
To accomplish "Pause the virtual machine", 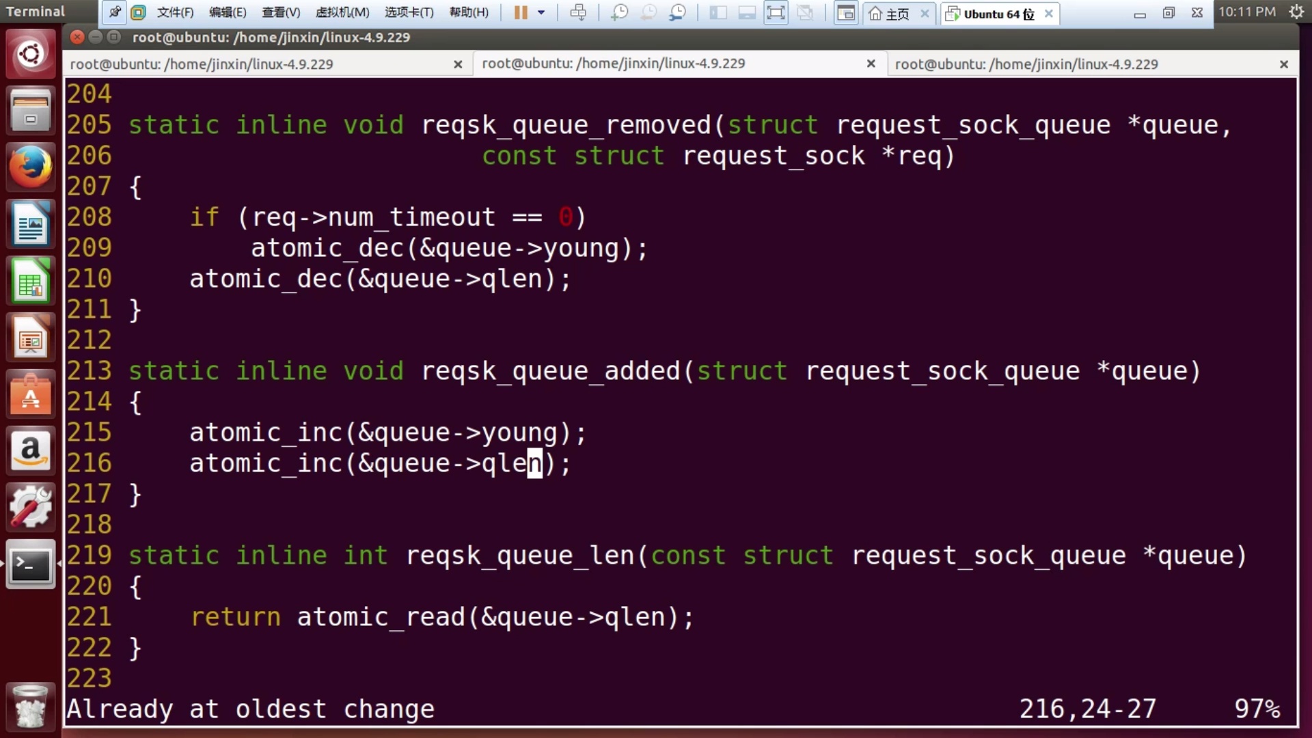I will 521,12.
